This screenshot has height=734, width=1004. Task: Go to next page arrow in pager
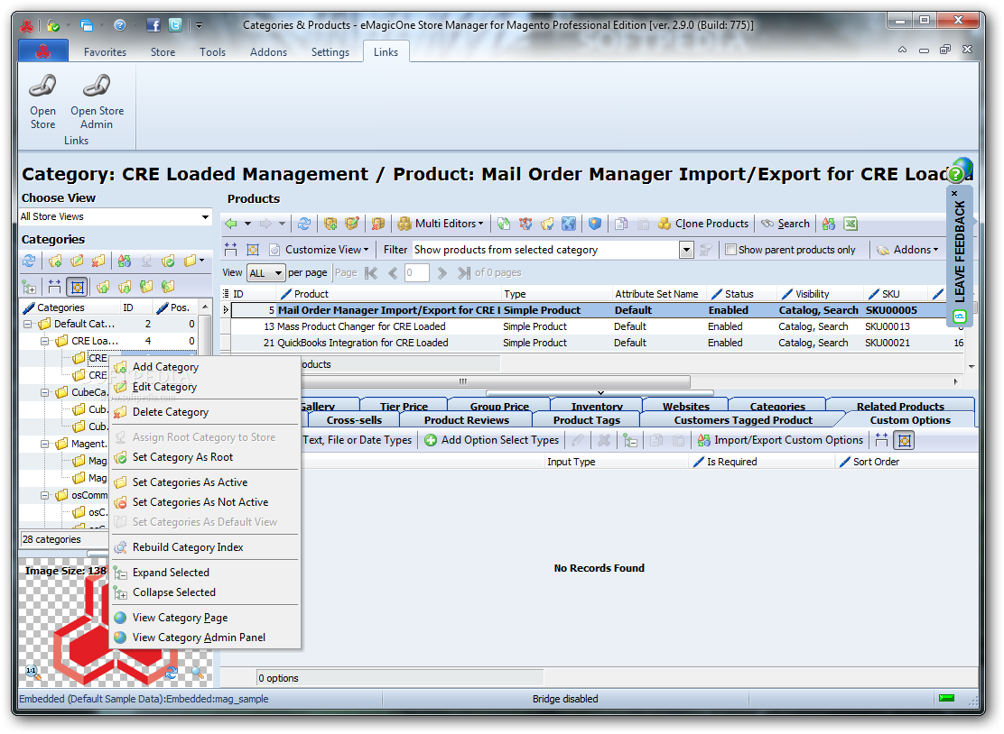(x=442, y=273)
